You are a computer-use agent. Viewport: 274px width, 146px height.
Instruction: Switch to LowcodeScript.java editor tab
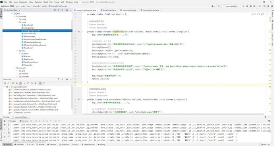[x=151, y=10]
